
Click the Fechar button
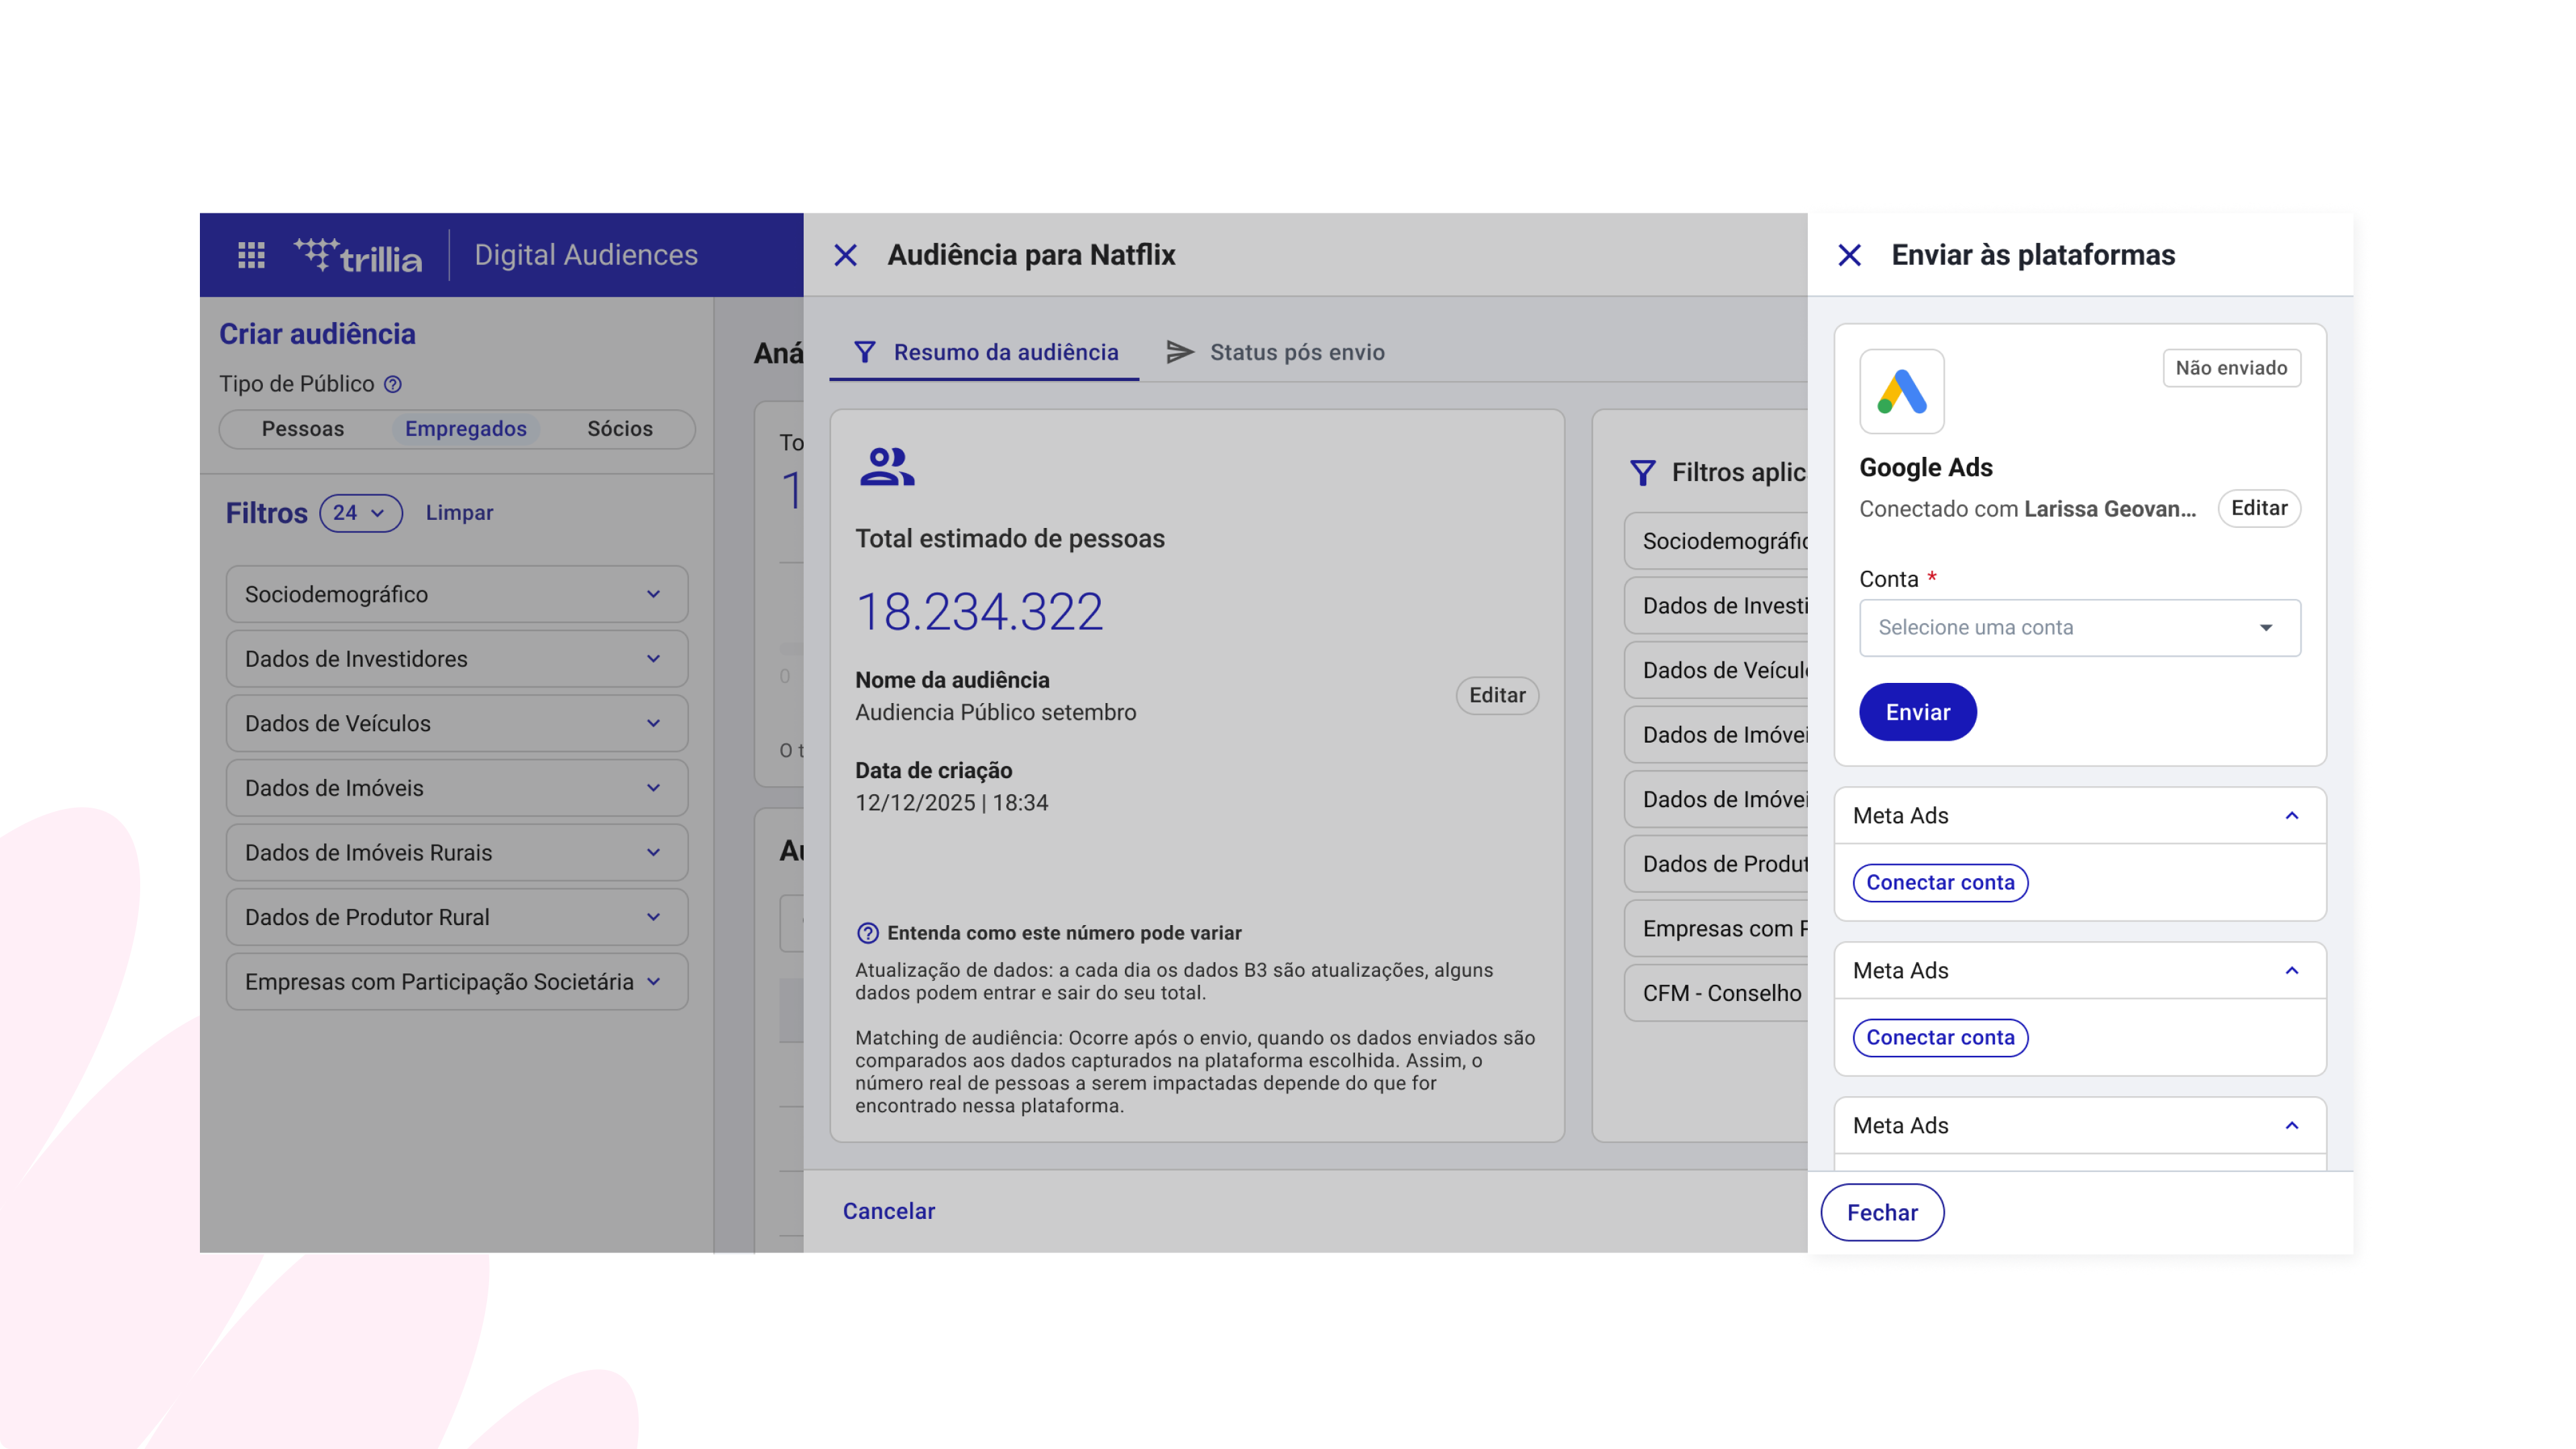pyautogui.click(x=1882, y=1213)
